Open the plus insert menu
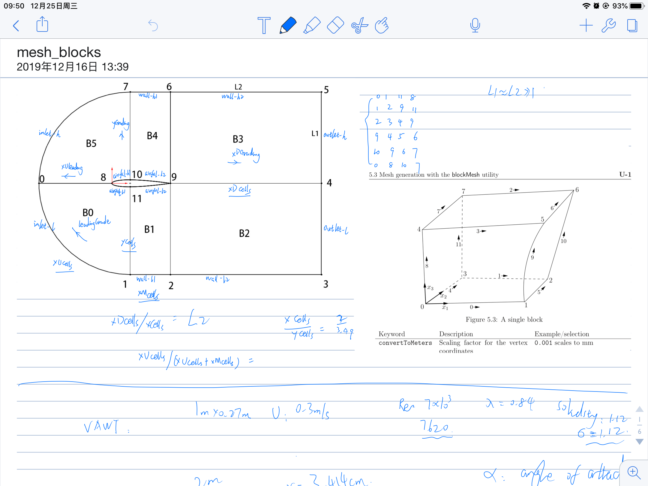 [x=586, y=25]
